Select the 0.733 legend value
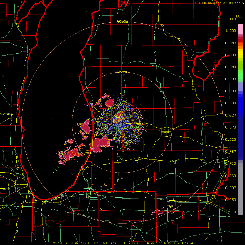The width and height of the screenshot is (245, 245). pos(231,91)
